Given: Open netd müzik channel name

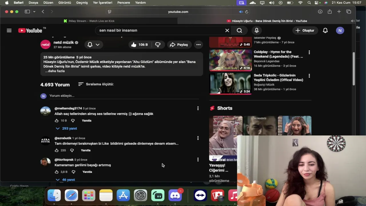Looking at the screenshot, I should click(x=64, y=42).
